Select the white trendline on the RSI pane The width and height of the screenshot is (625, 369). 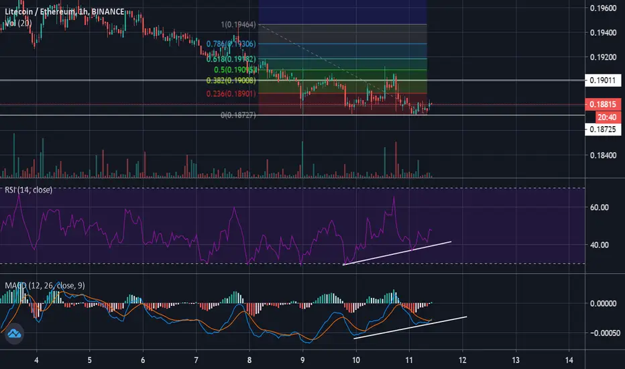click(x=397, y=253)
